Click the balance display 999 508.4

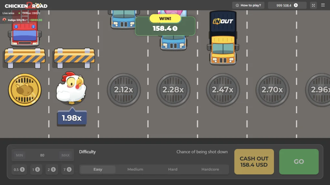click(x=287, y=5)
